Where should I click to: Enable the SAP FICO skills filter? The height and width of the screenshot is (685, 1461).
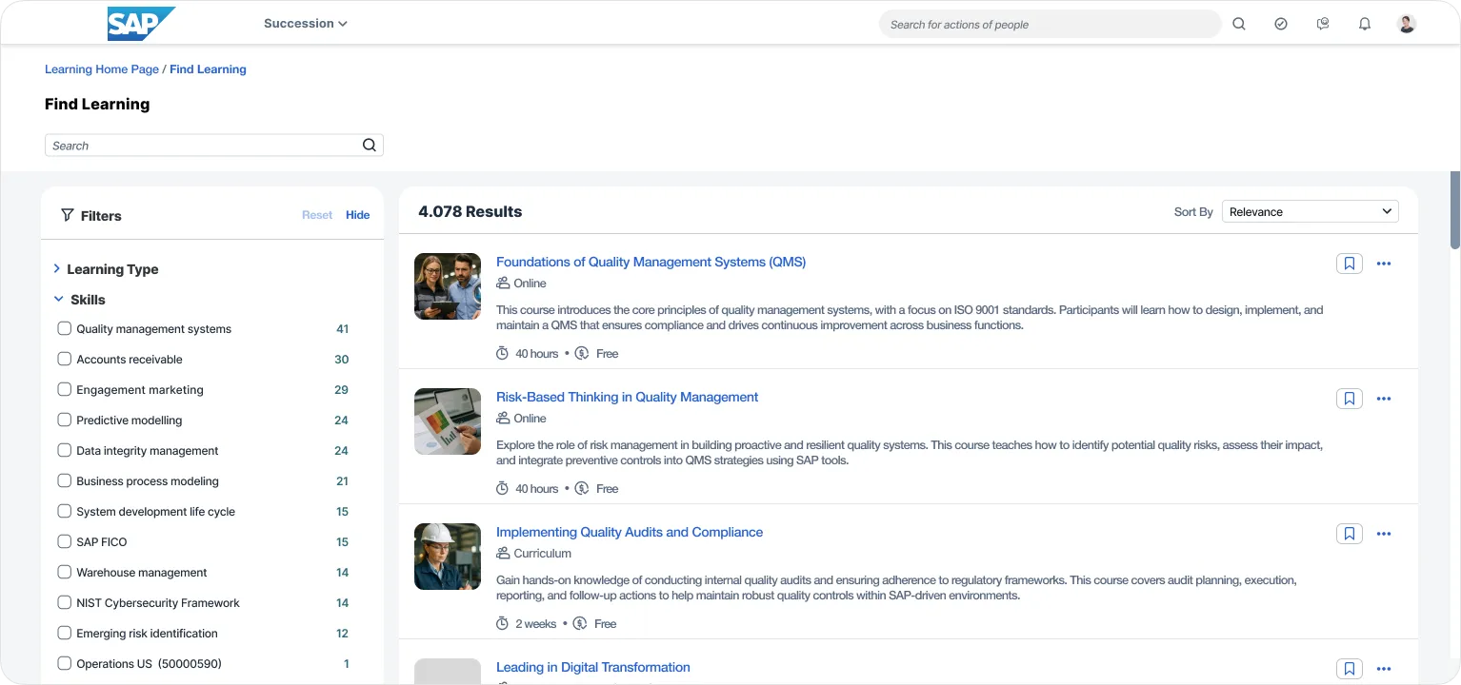click(64, 541)
